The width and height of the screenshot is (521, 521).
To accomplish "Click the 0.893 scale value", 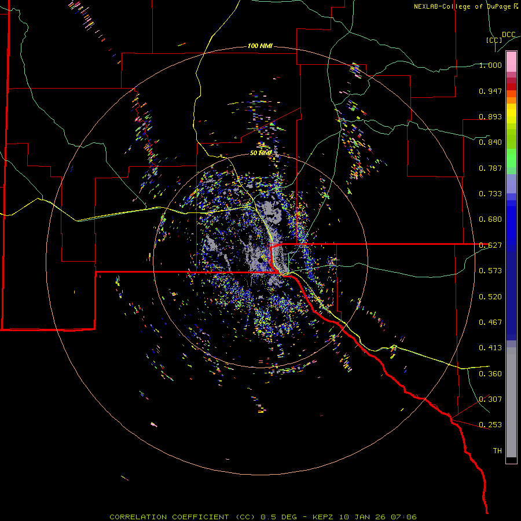I will click(x=490, y=116).
